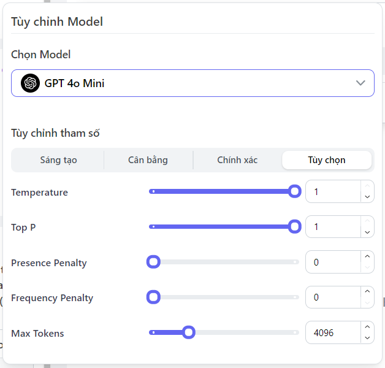The width and height of the screenshot is (385, 368).
Task: Expand the Chọn Model dropdown chevron
Action: [x=360, y=83]
